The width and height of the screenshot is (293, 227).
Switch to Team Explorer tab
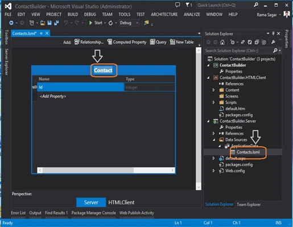point(249,204)
